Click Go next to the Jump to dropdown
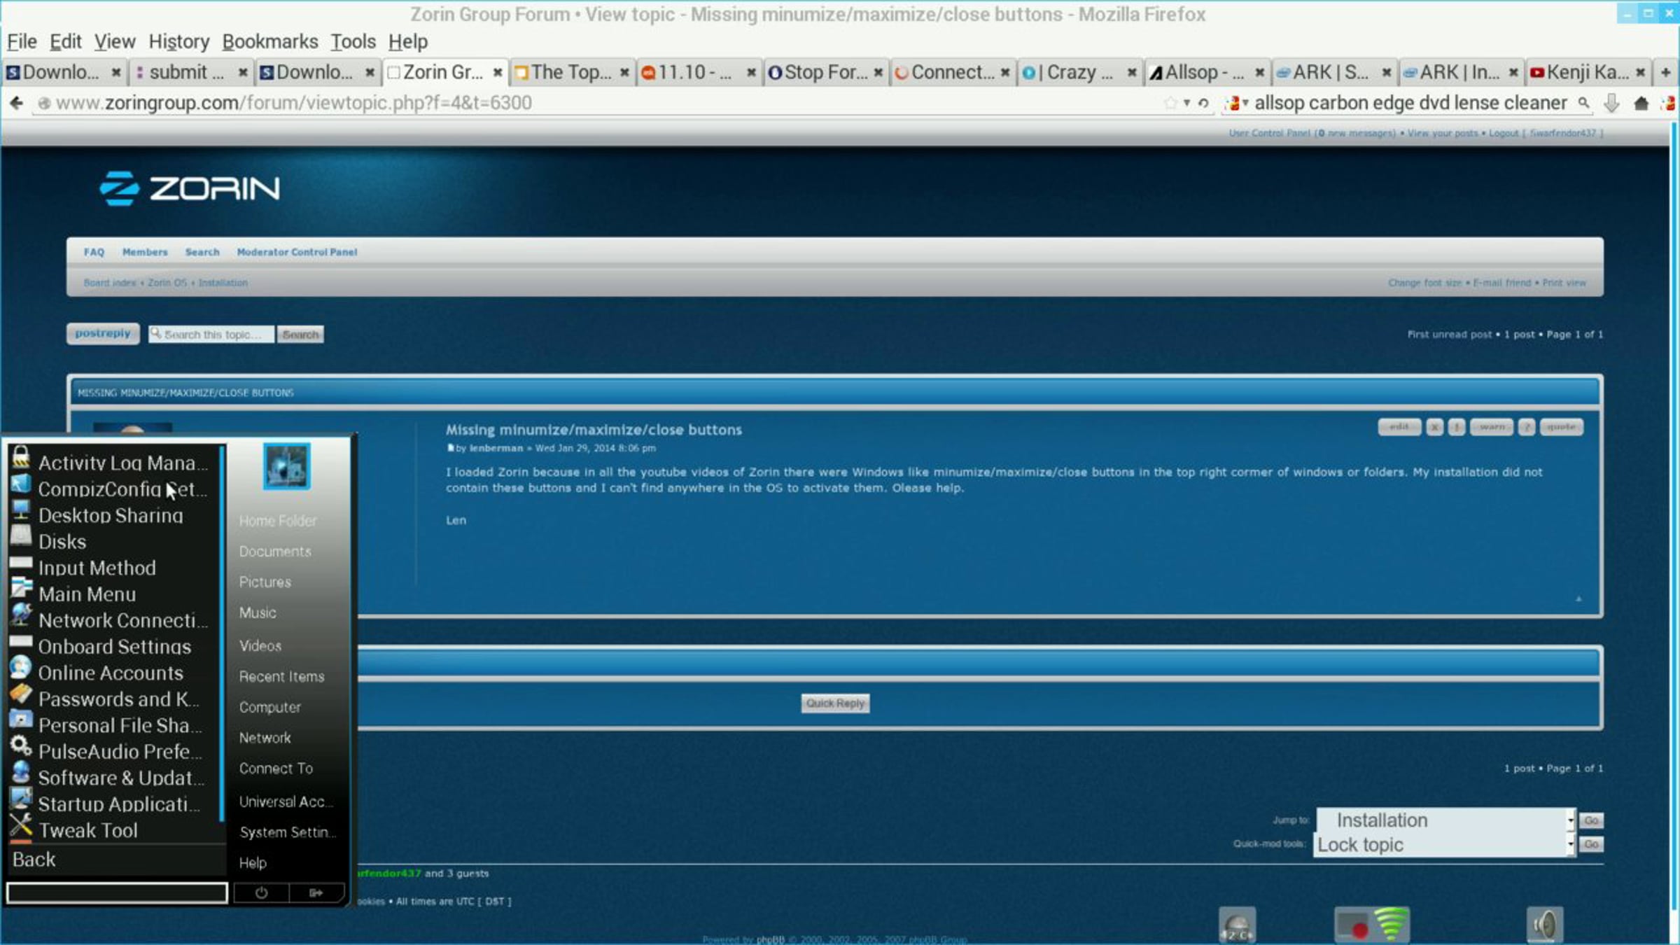1680x945 pixels. pyautogui.click(x=1591, y=820)
